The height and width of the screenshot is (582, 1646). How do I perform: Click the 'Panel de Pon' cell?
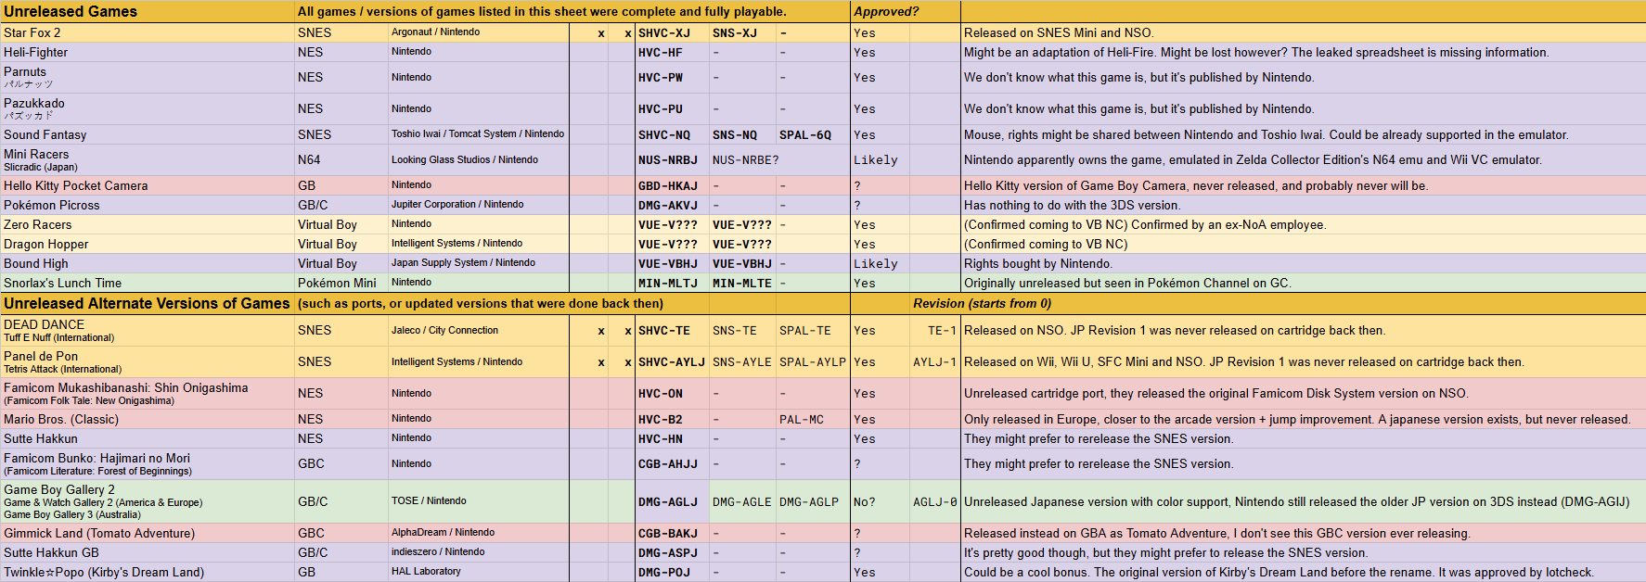pos(148,361)
